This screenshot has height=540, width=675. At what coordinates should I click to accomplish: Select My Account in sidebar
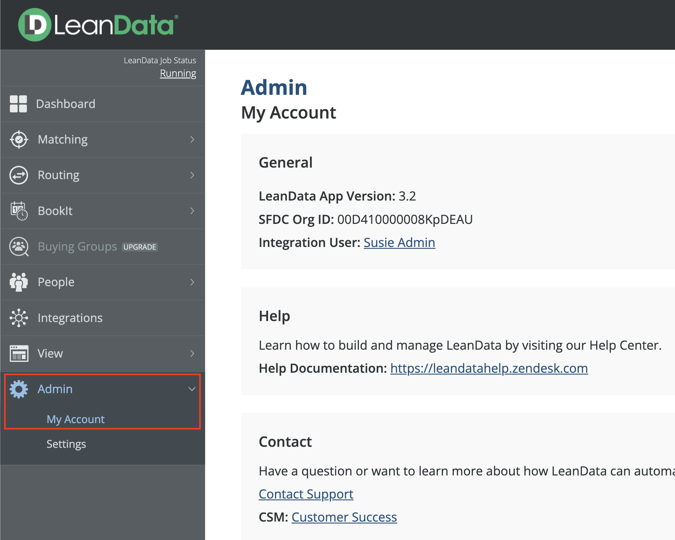(76, 419)
